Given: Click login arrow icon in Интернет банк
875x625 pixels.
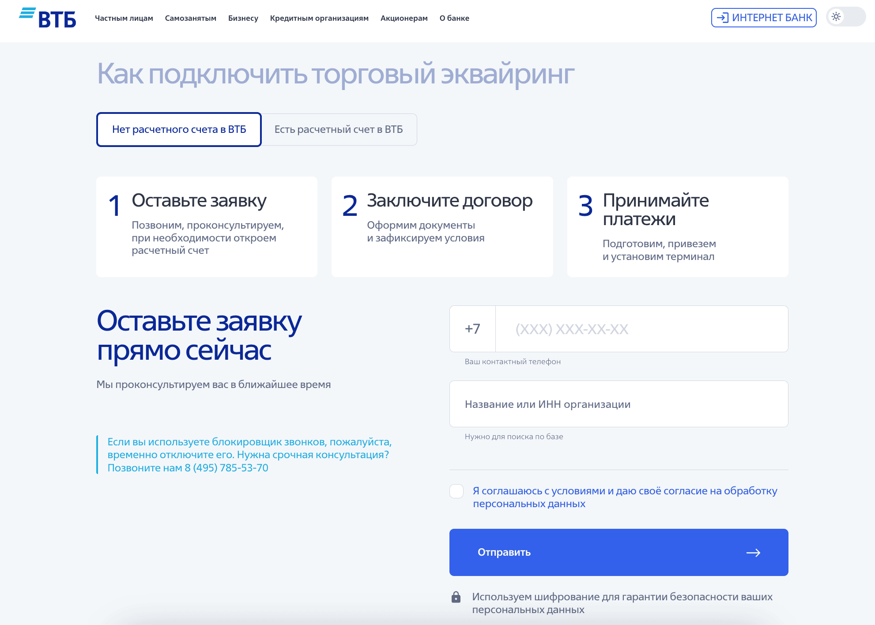Looking at the screenshot, I should click(722, 18).
